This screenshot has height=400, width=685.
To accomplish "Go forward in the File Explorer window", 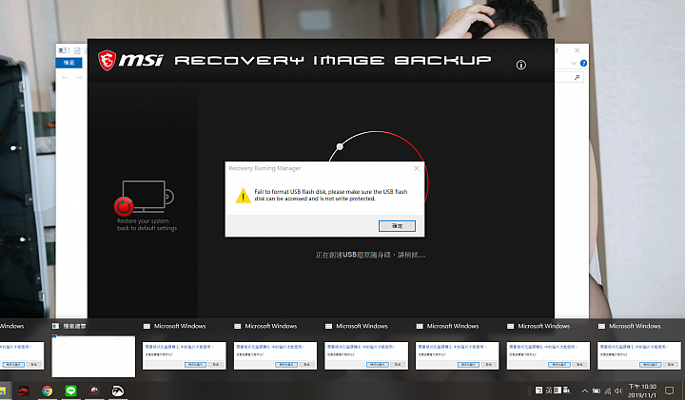I will click(x=79, y=78).
